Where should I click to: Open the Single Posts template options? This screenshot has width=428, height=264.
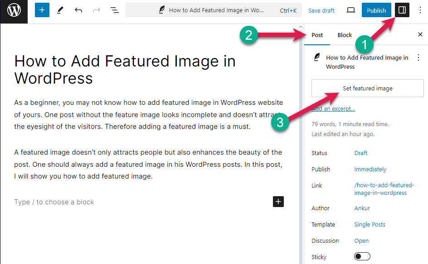[x=370, y=225]
